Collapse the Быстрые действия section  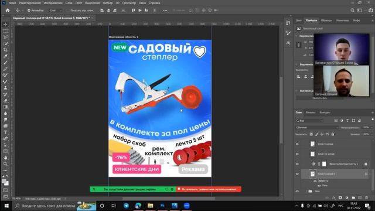pyautogui.click(x=296, y=91)
